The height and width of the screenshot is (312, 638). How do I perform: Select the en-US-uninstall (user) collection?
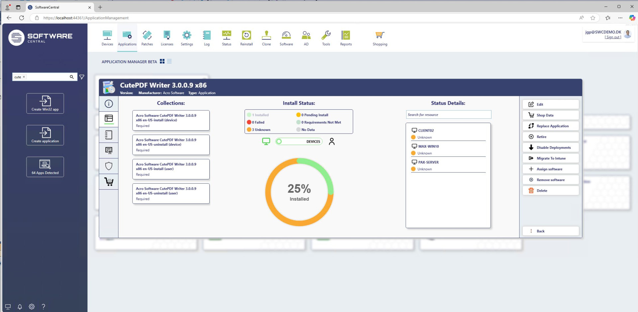171,193
